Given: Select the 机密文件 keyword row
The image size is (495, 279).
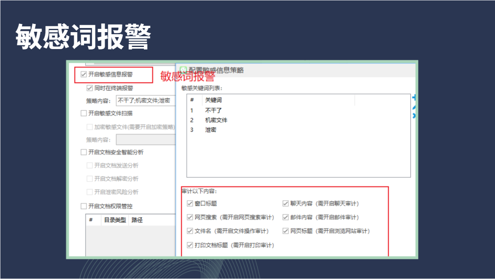Looking at the screenshot, I should point(216,120).
